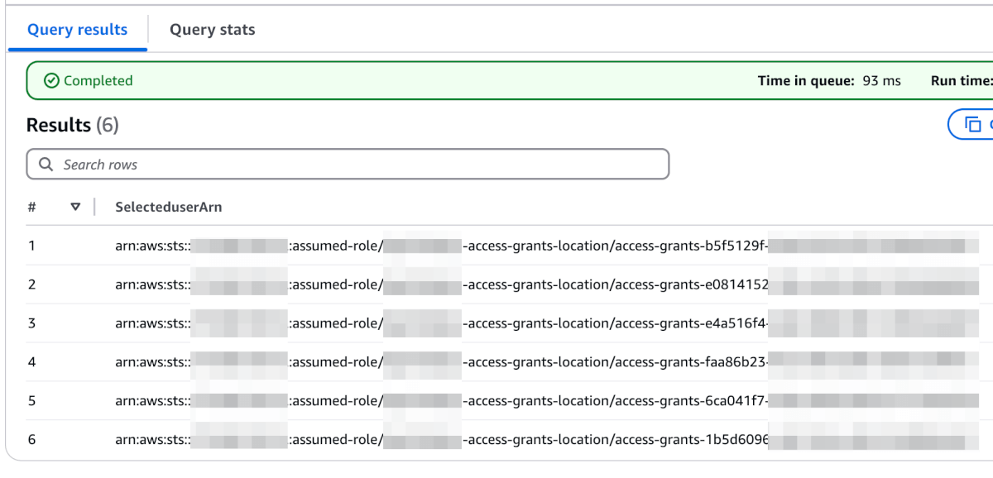Screen dimensions: 993x478
Task: Select the Query results tab
Action: click(78, 30)
